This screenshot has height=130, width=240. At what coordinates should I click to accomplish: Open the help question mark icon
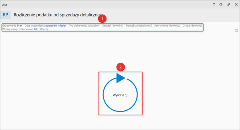coord(214,5)
